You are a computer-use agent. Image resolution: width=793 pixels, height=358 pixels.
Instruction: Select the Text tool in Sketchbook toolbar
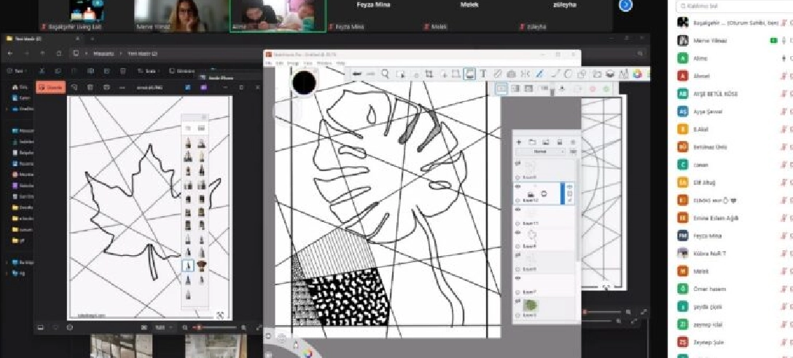(x=483, y=73)
